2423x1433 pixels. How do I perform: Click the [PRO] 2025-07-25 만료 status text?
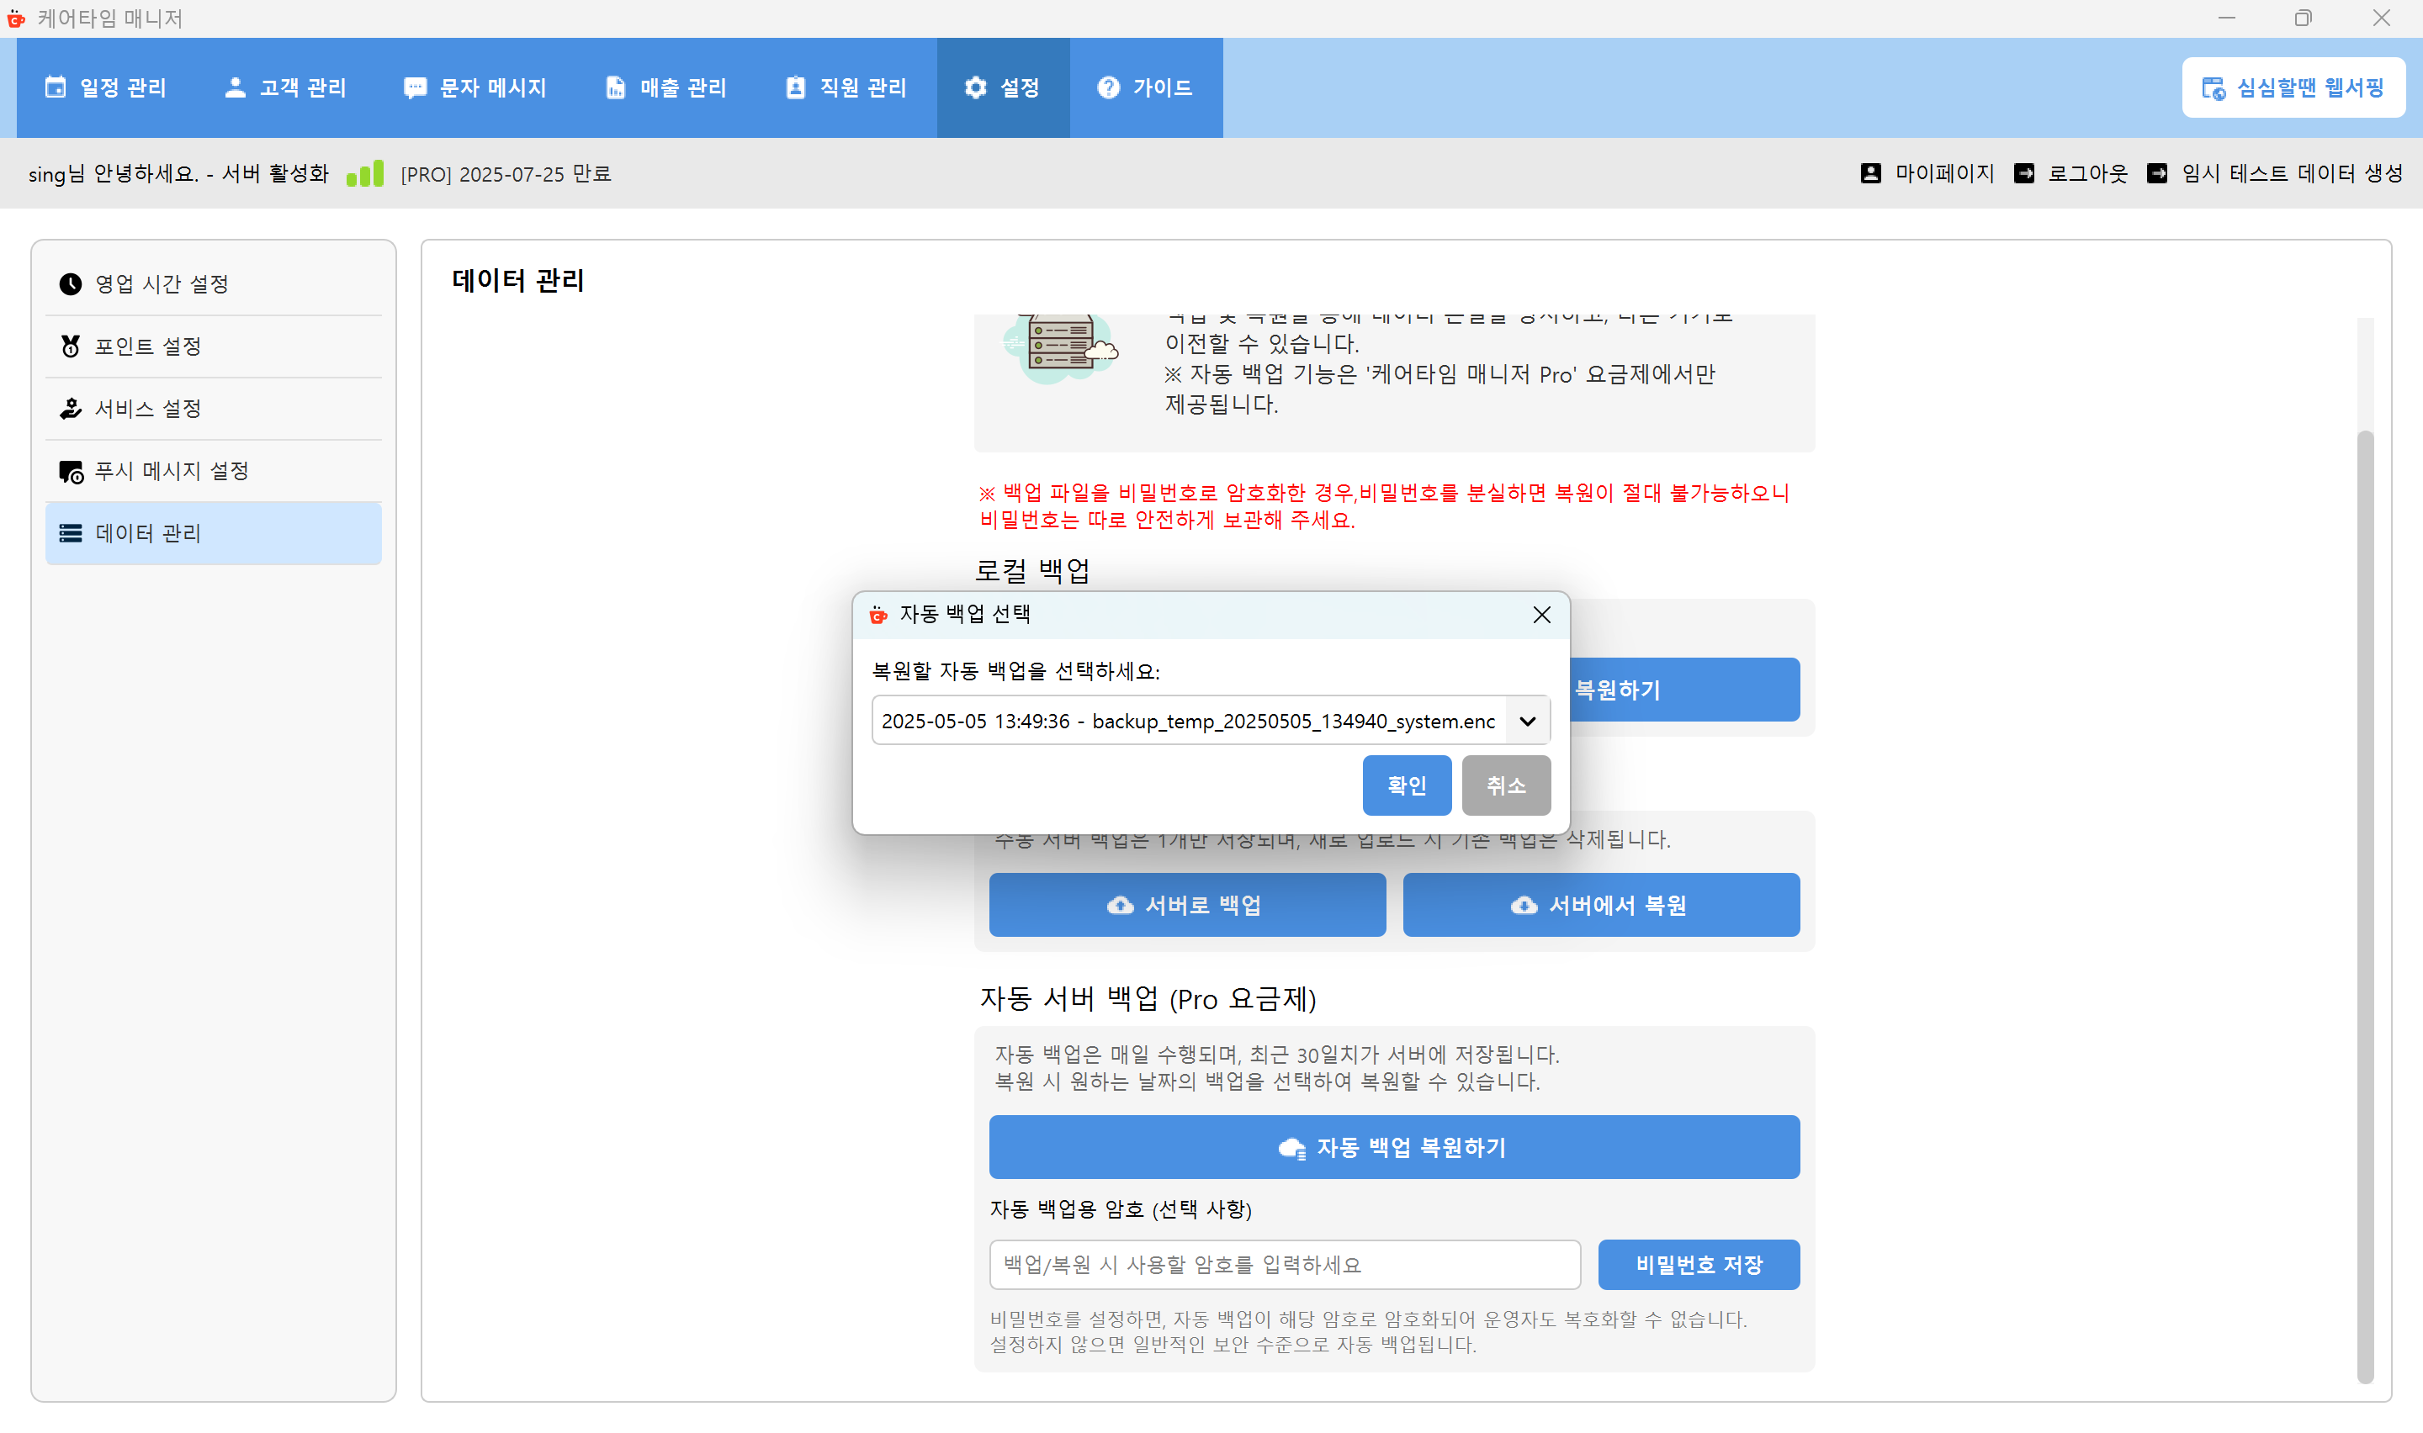pos(506,174)
